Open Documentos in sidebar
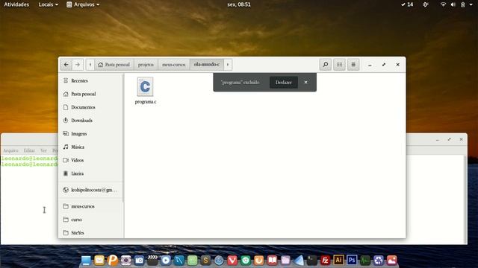This screenshot has width=478, height=268. click(x=91, y=107)
